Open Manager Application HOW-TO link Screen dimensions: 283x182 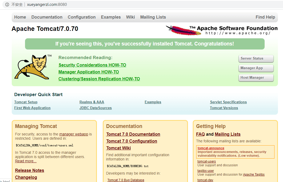tap(89, 72)
